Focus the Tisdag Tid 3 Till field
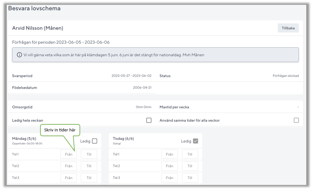The width and height of the screenshot is (313, 191). pyautogui.click(x=190, y=178)
